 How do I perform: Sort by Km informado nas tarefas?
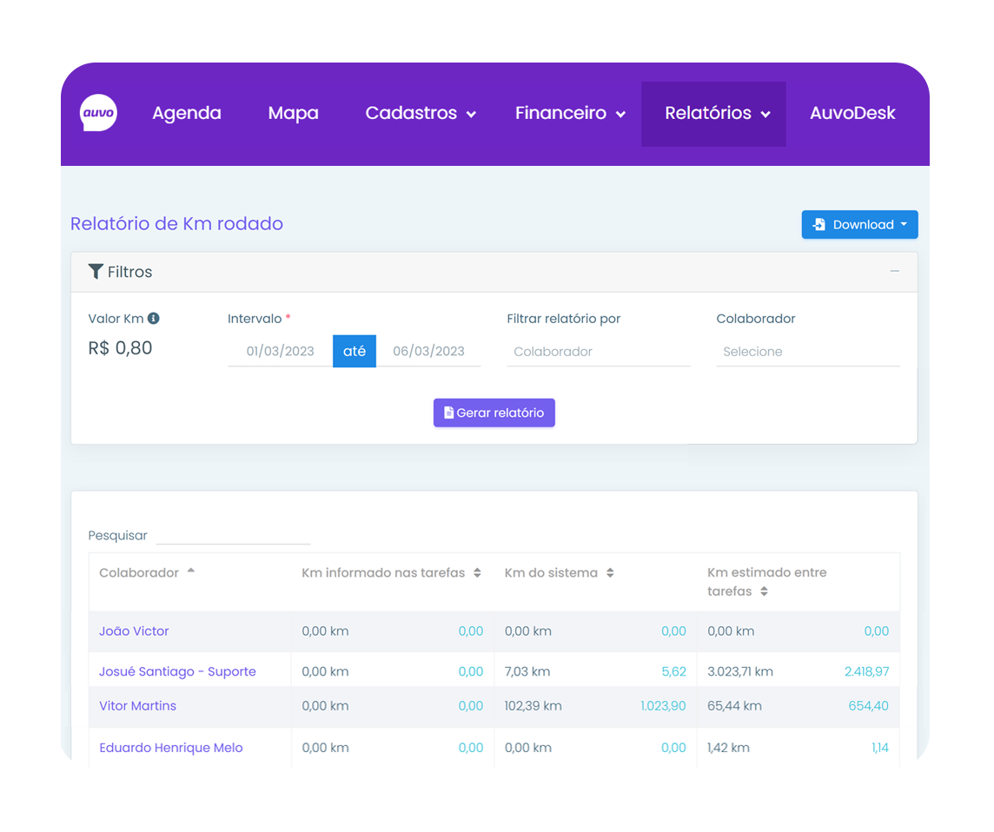coord(477,573)
